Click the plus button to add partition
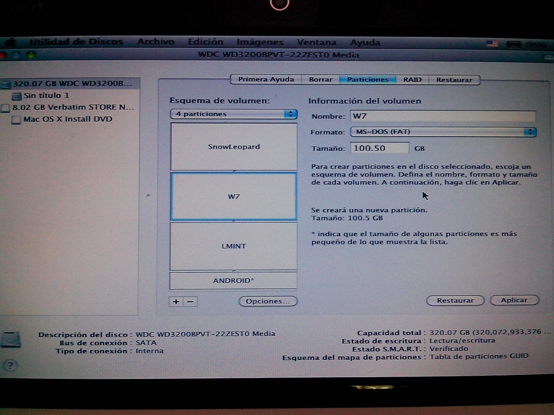 [x=176, y=302]
